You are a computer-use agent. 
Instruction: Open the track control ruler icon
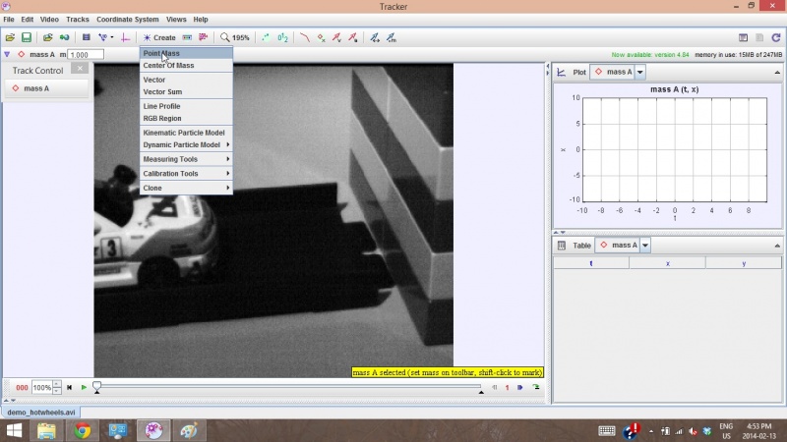(187, 37)
